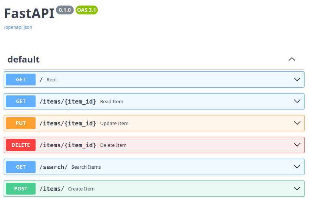The width and height of the screenshot is (309, 199).
Task: Expand the Update Item endpoint chevron
Action: tap(297, 123)
